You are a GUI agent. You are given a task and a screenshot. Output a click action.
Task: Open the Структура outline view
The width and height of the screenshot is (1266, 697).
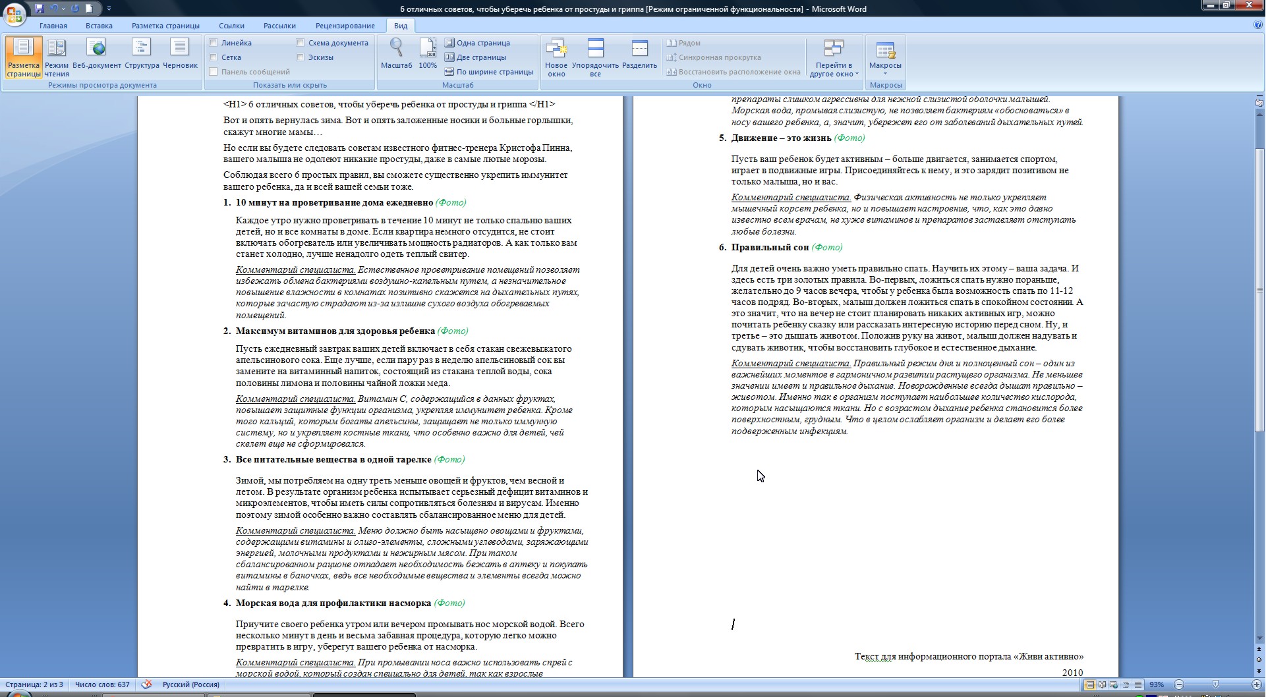click(142, 57)
